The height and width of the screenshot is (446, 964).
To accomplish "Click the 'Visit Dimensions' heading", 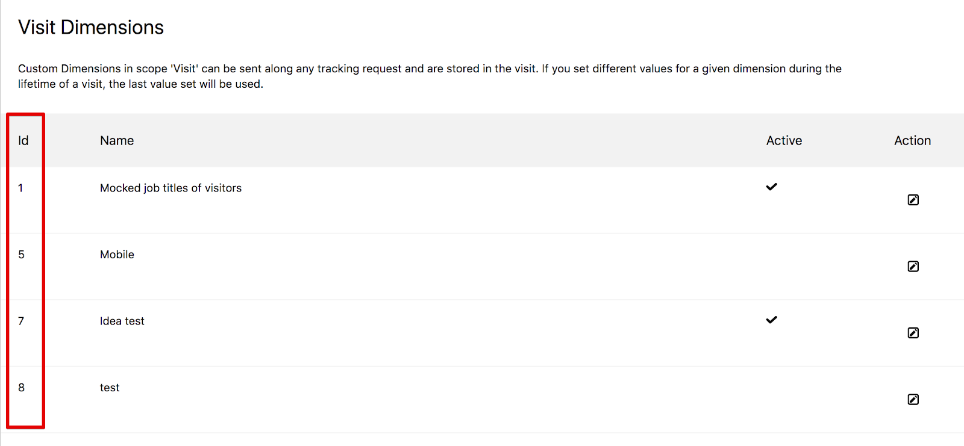I will 91,27.
